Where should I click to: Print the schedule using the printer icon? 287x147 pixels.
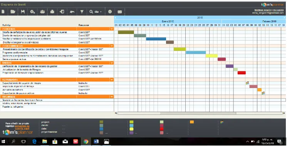point(52,12)
